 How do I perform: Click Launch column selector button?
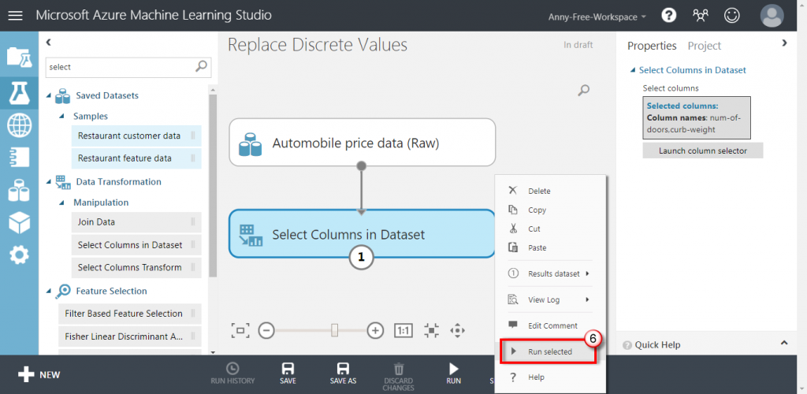pyautogui.click(x=703, y=151)
